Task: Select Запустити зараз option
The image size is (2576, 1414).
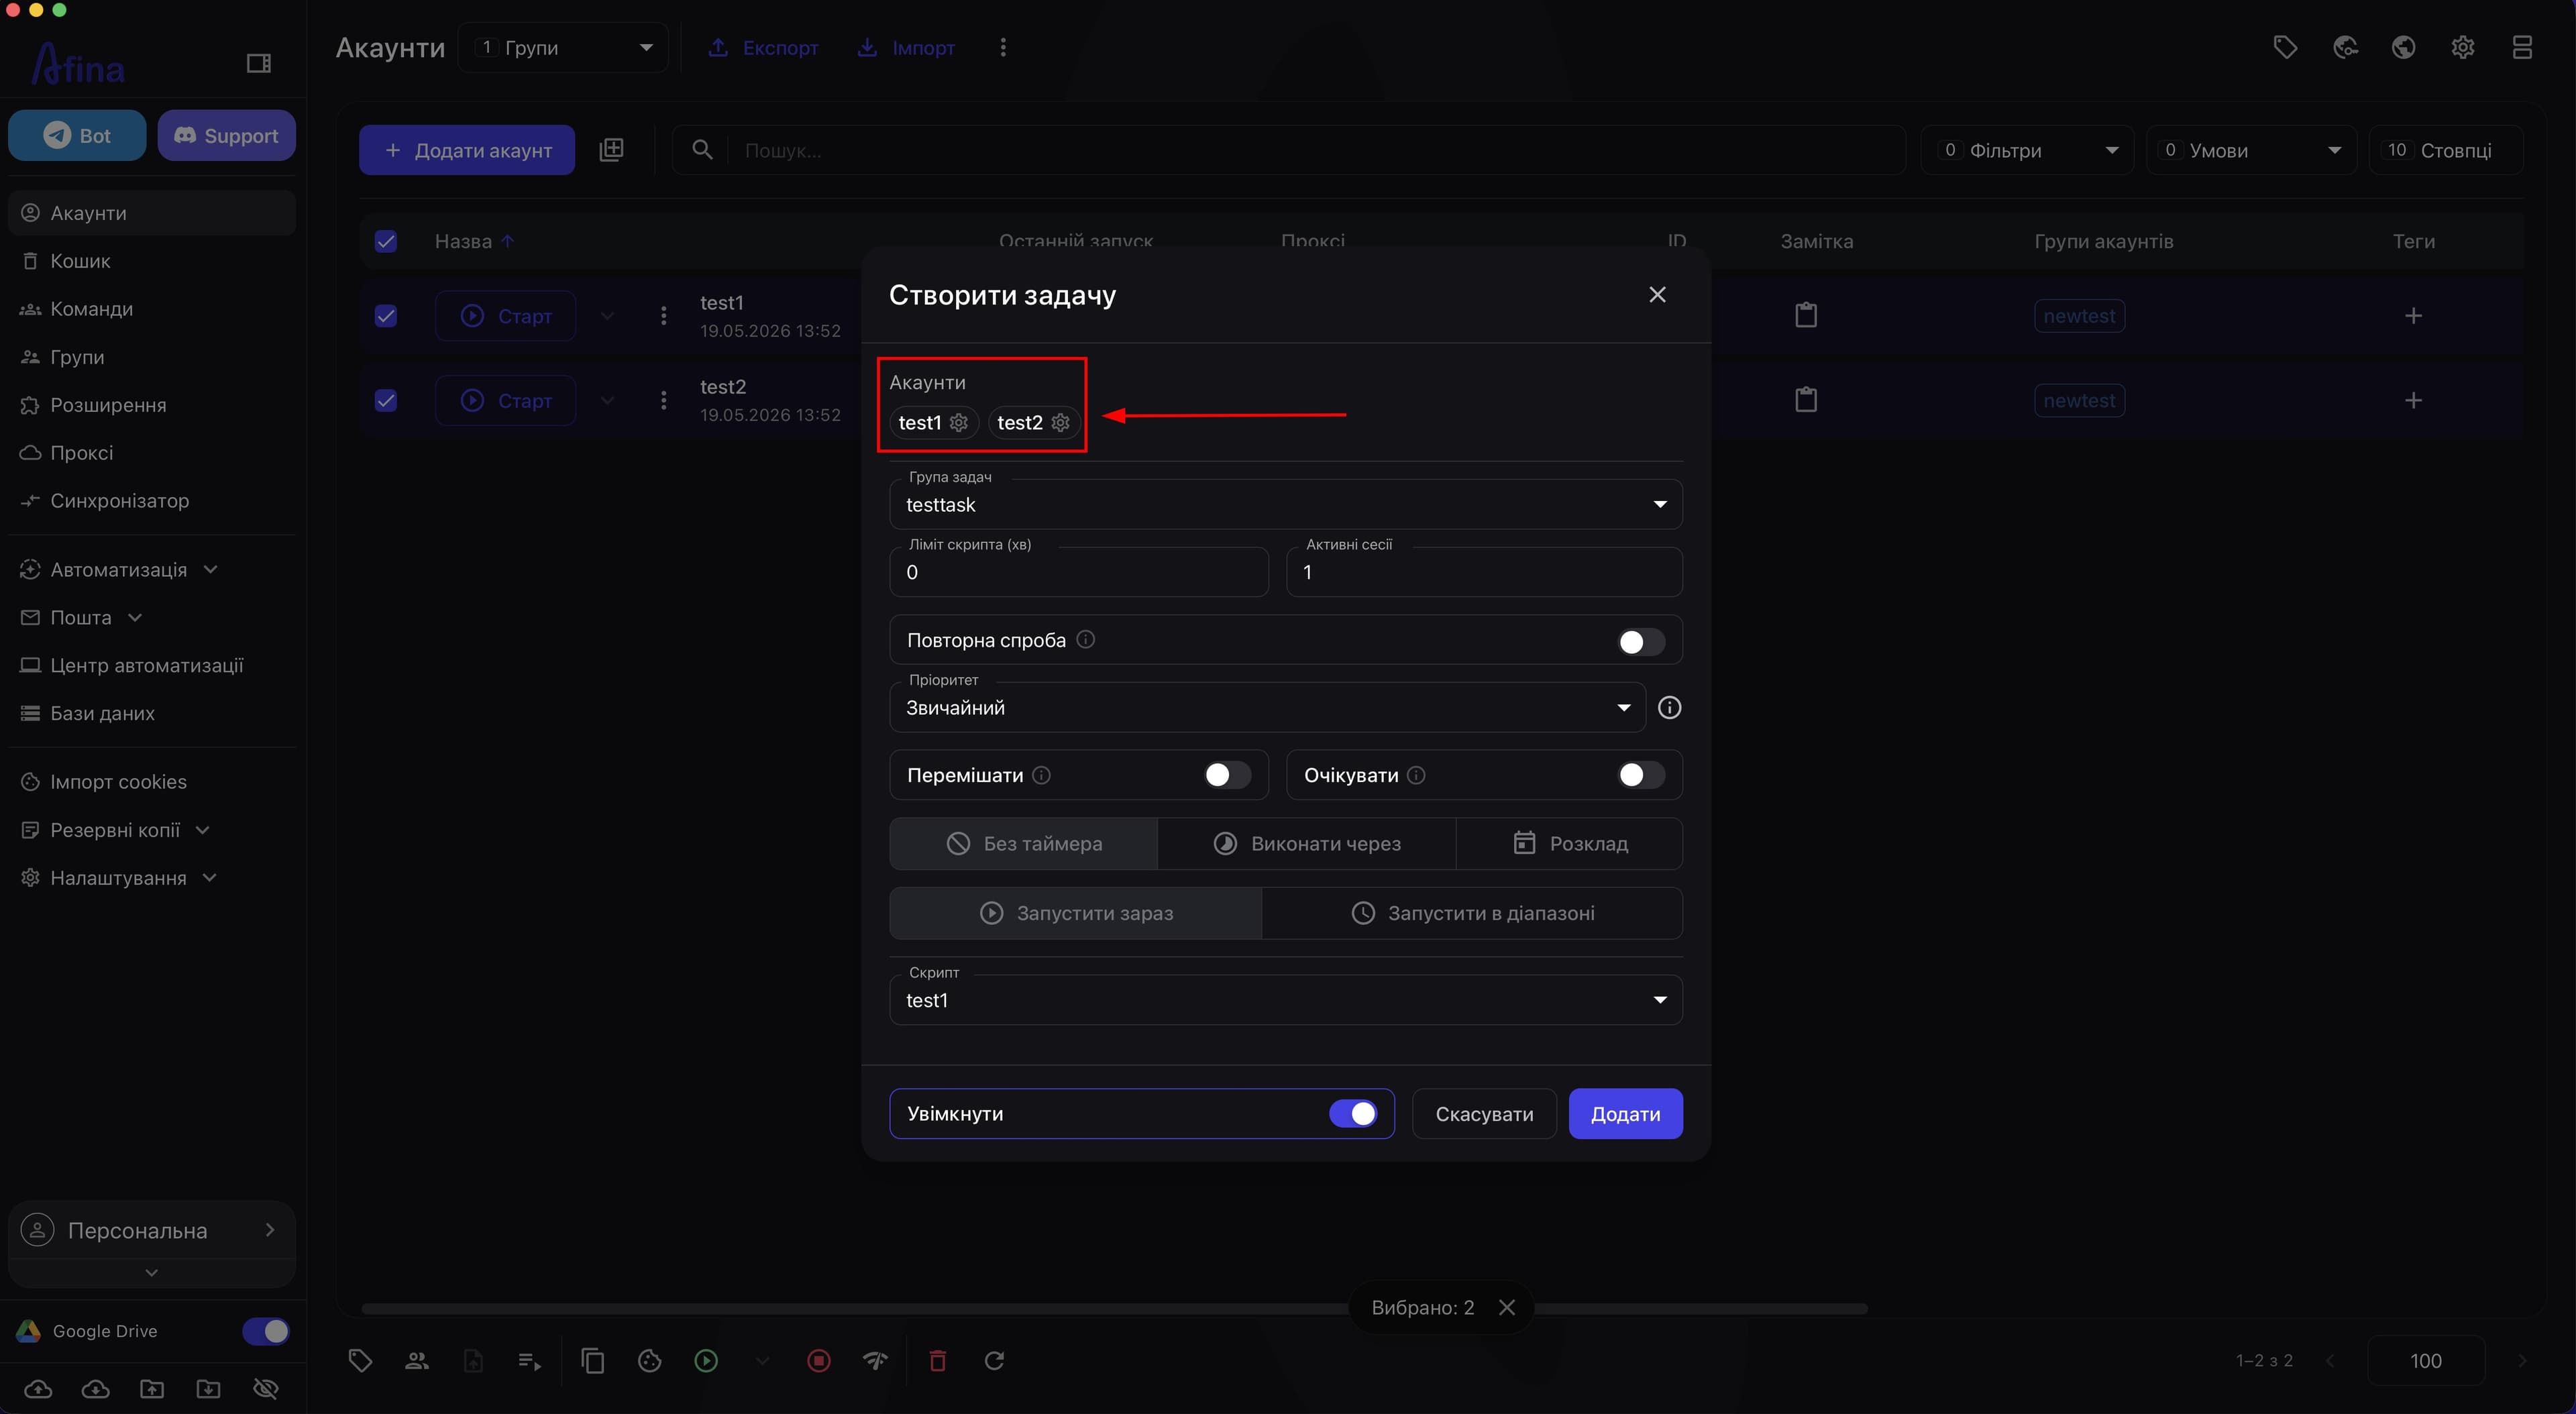Action: pos(1076,913)
